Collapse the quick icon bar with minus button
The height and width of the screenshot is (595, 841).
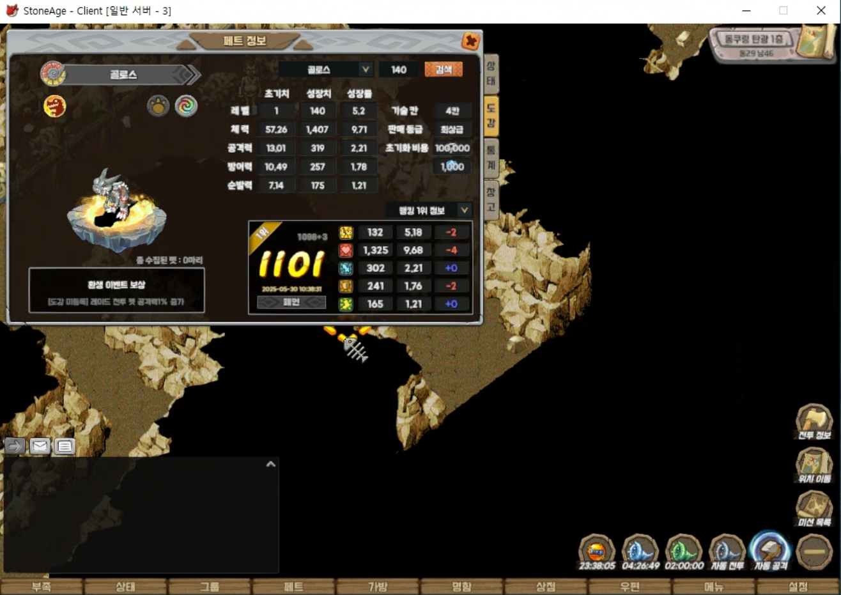click(x=814, y=551)
